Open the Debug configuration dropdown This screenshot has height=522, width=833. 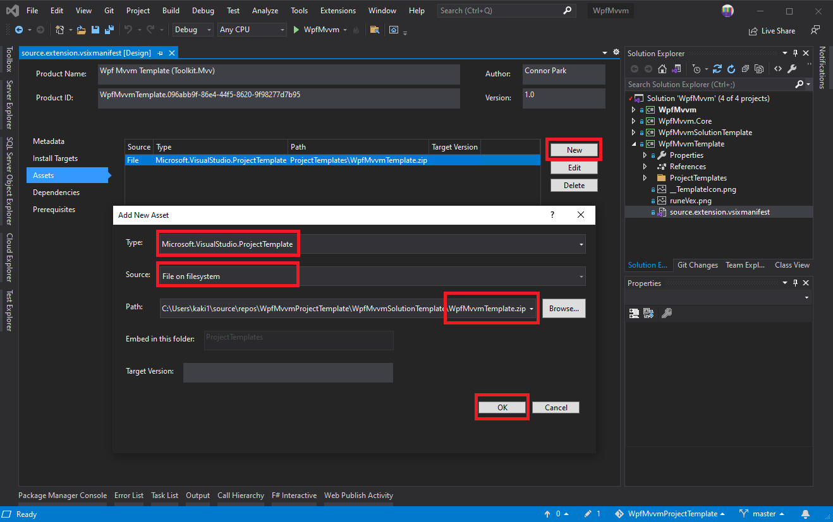click(x=193, y=30)
